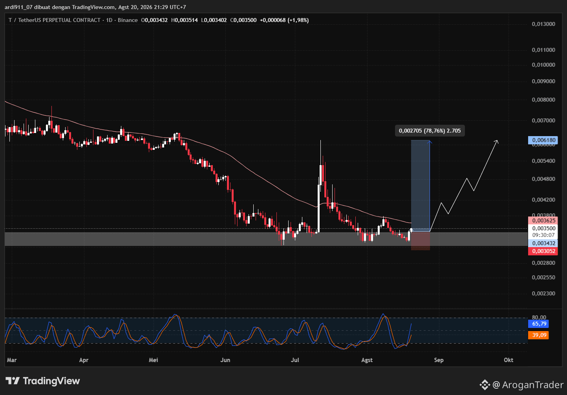Image resolution: width=567 pixels, height=395 pixels.
Task: Click the Jun label on the time axis
Action: pos(225,360)
